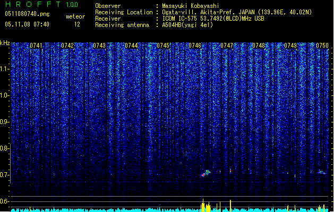Click the 'meteor' label
This screenshot has width=334, height=212.
coord(75,16)
